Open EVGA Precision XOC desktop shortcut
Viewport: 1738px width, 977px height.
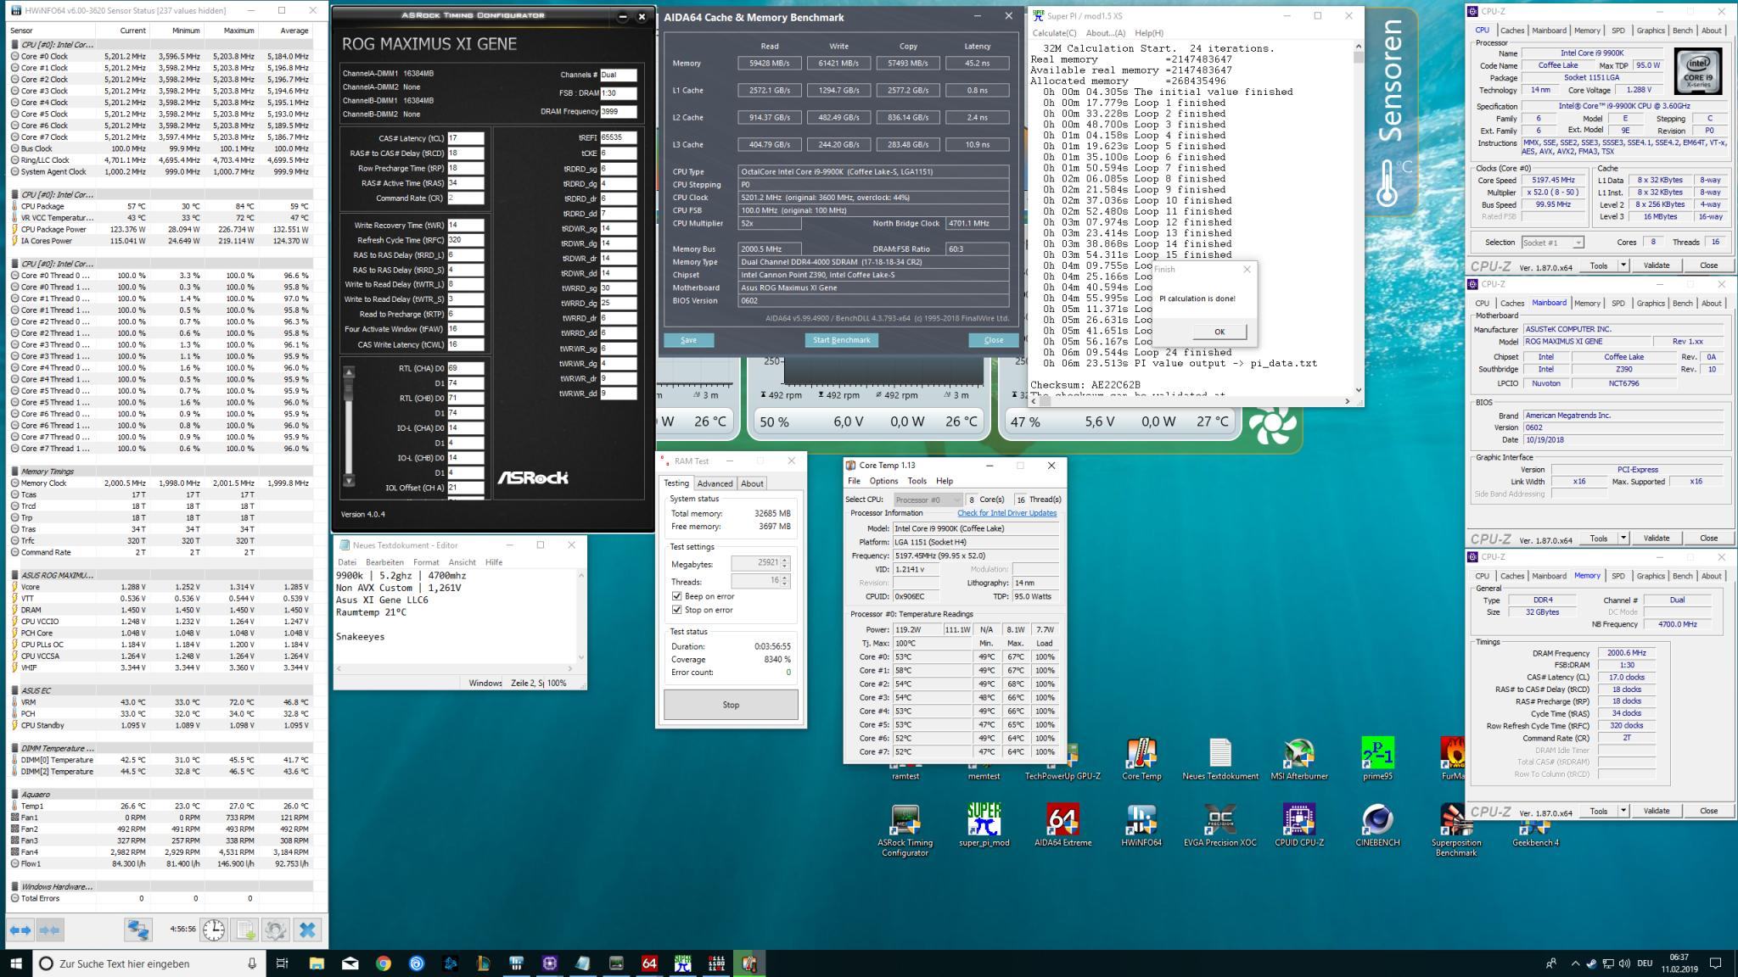pos(1219,825)
